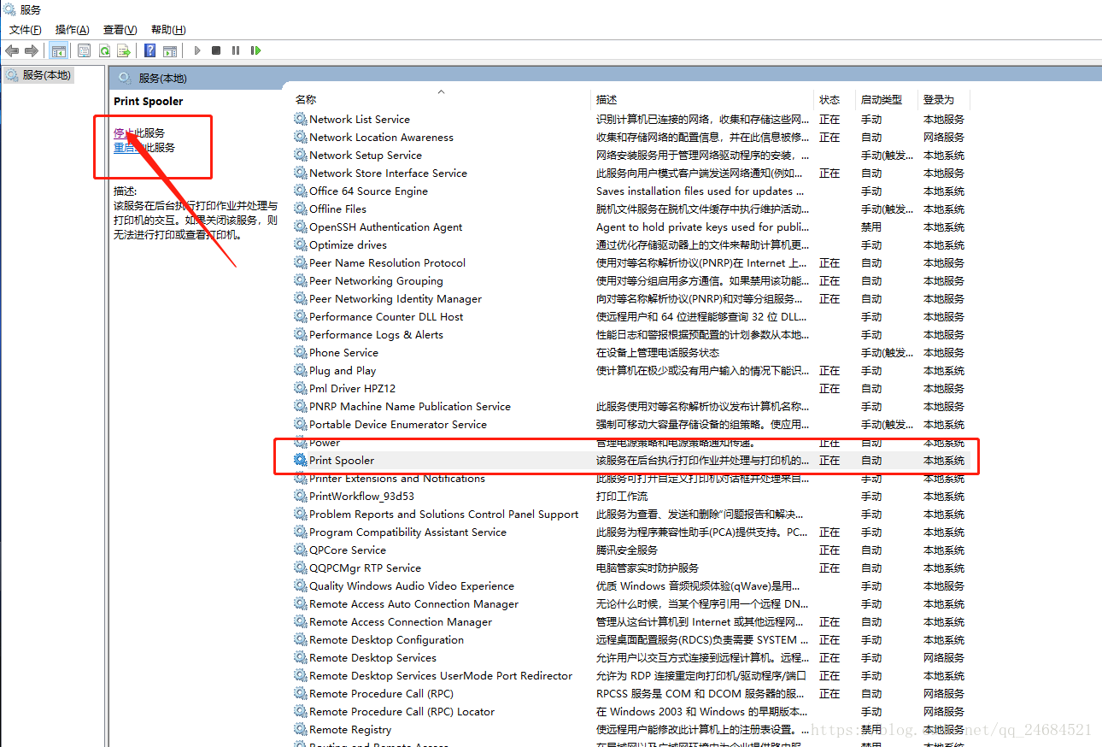The width and height of the screenshot is (1102, 747).
Task: Click the Pause Service toolbar icon
Action: coord(235,50)
